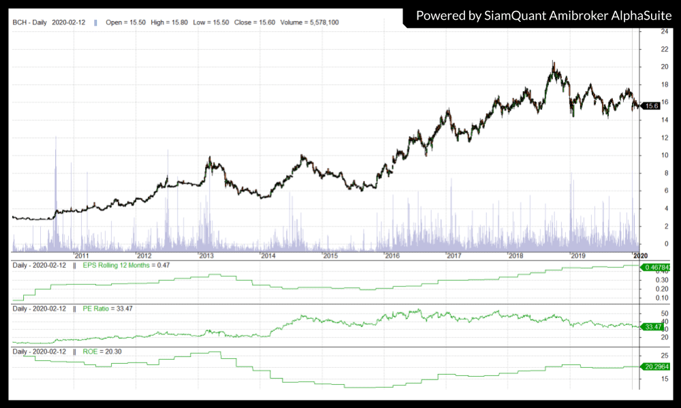The image size is (681, 408).
Task: Click the separator bars in the PE Ratio header
Action: coord(74,308)
